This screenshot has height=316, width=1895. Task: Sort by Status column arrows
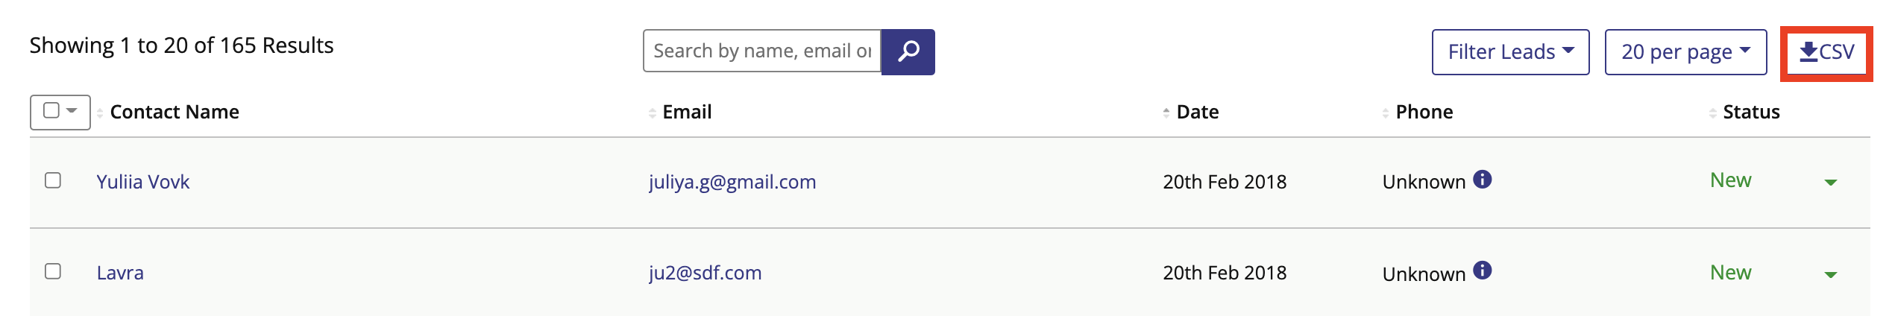(x=1713, y=113)
